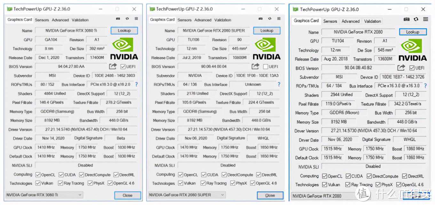Image resolution: width=435 pixels, height=205 pixels.
Task: Click Bus Interface question mark in RTX 3060 Ti window
Action: tap(136, 85)
